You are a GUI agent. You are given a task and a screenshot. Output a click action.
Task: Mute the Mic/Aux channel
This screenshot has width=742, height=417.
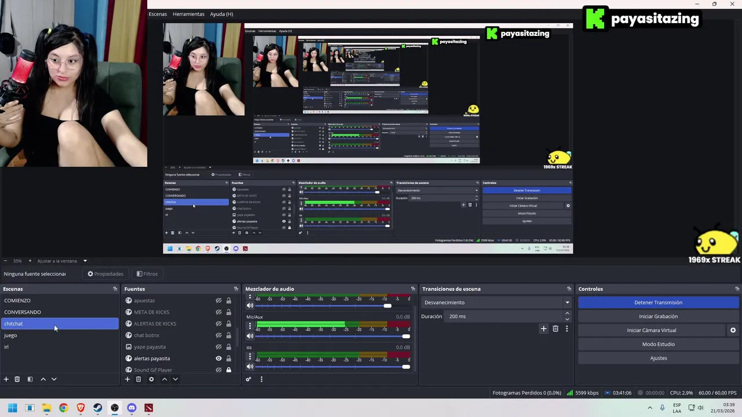[x=250, y=336]
